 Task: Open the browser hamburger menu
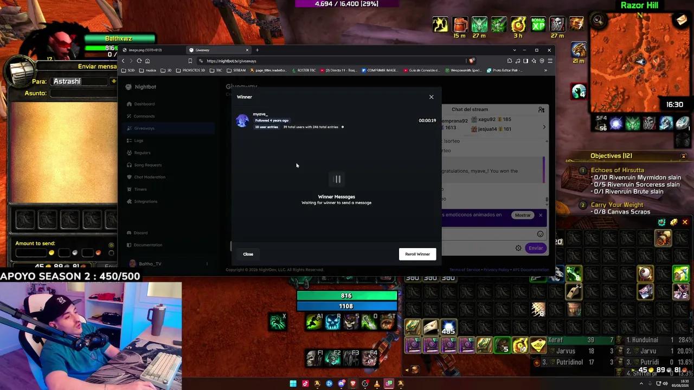(x=549, y=61)
